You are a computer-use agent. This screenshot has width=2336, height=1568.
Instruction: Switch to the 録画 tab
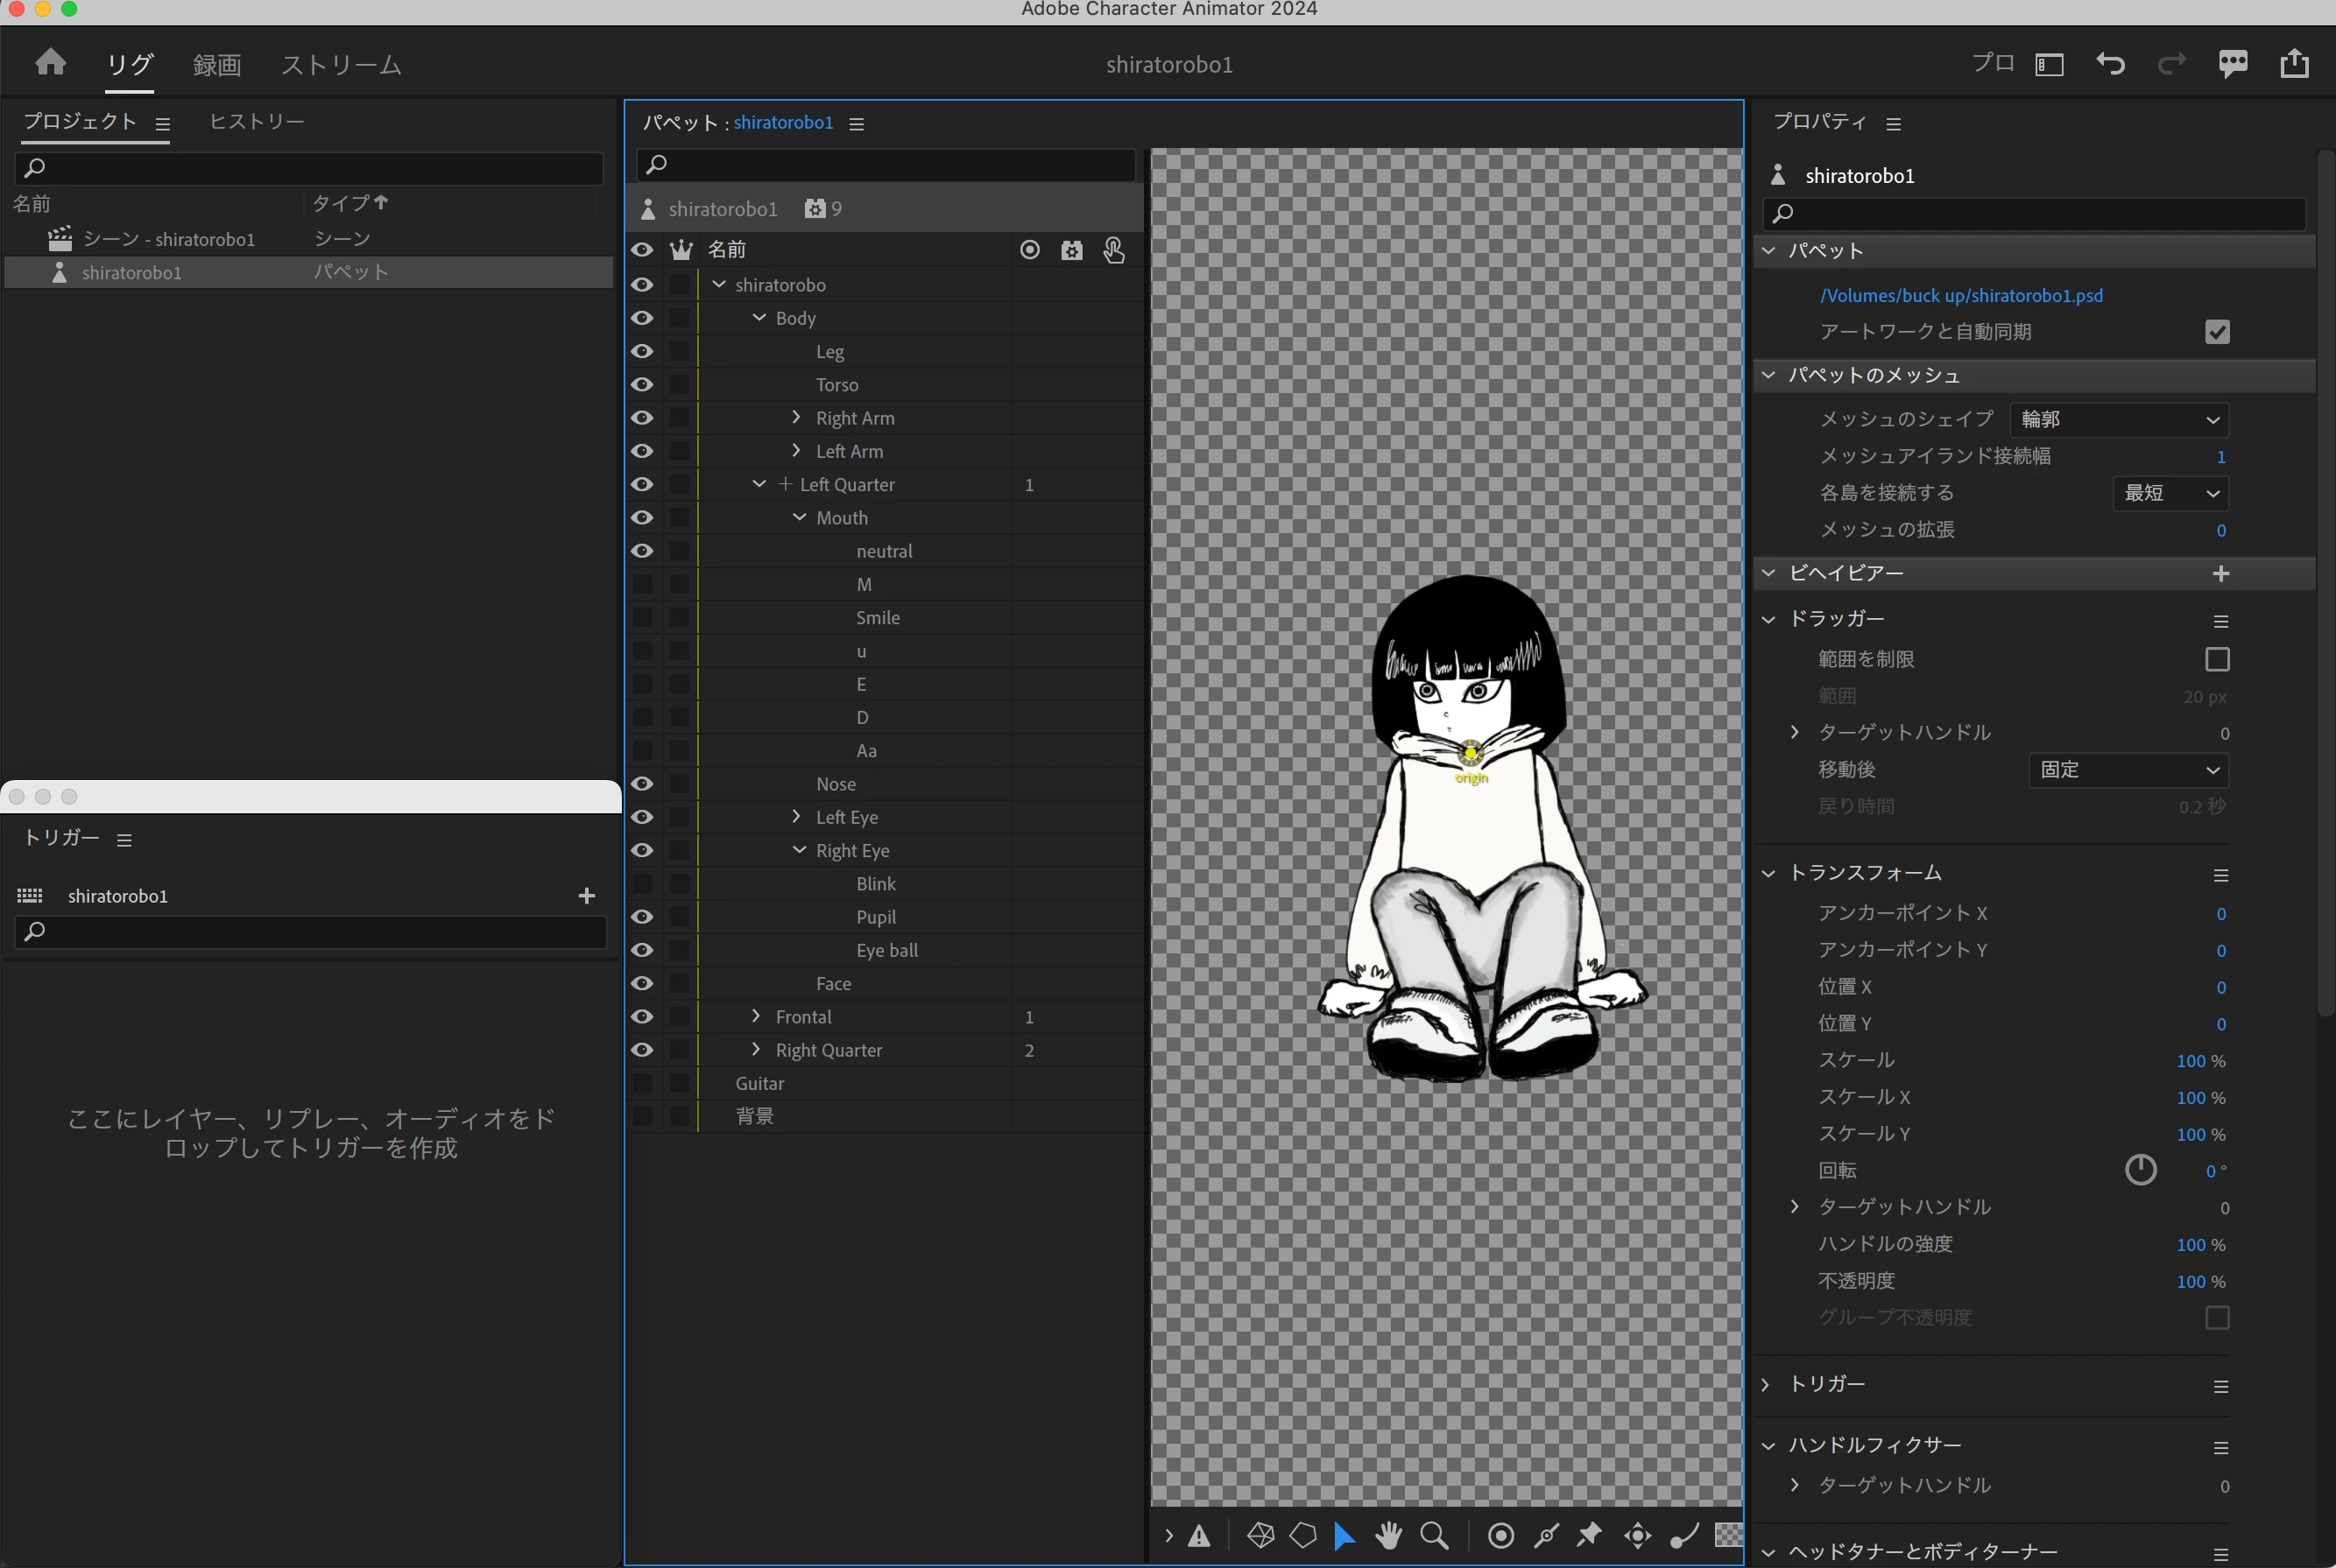[216, 65]
